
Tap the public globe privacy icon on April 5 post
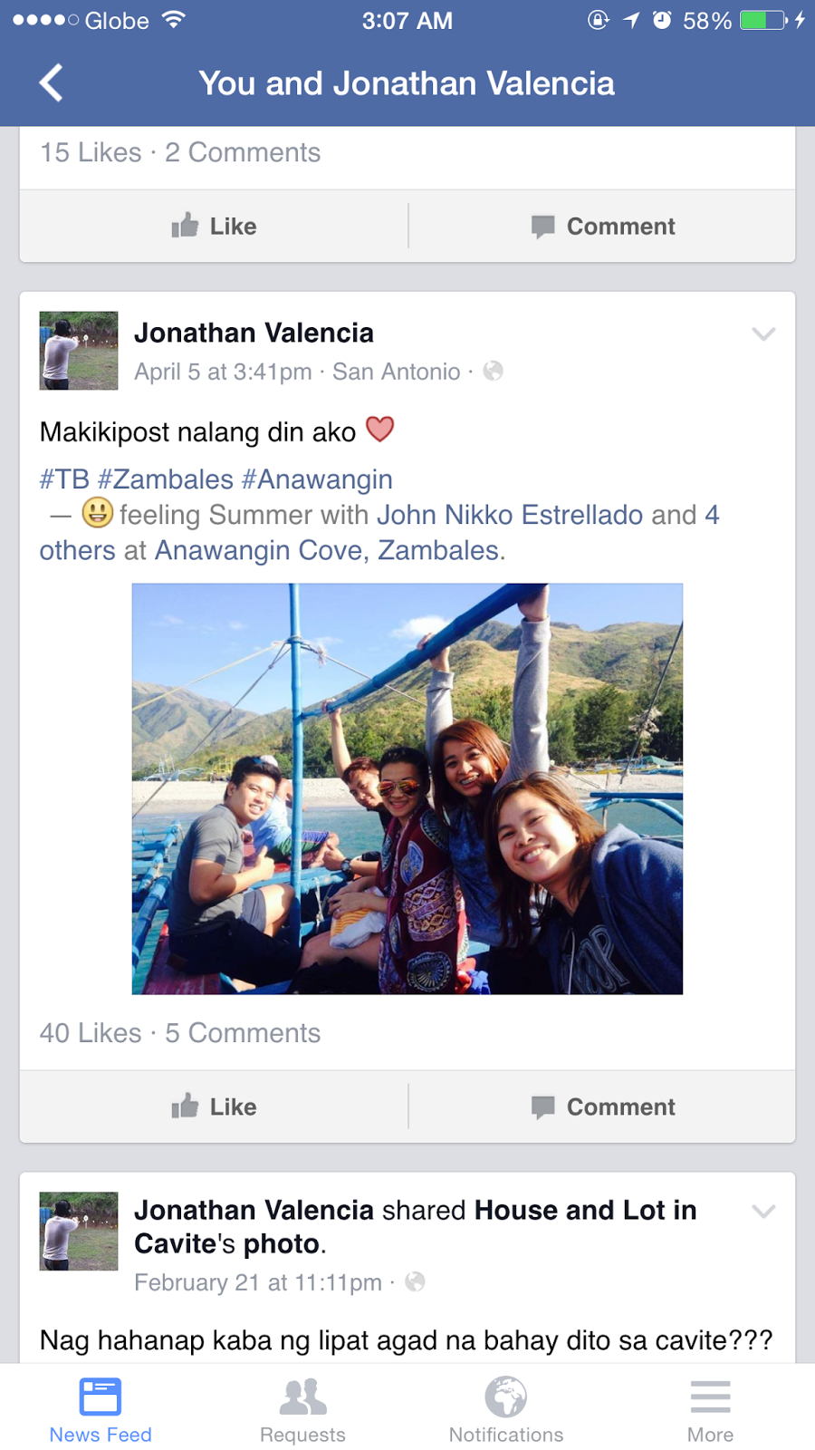pos(493,372)
